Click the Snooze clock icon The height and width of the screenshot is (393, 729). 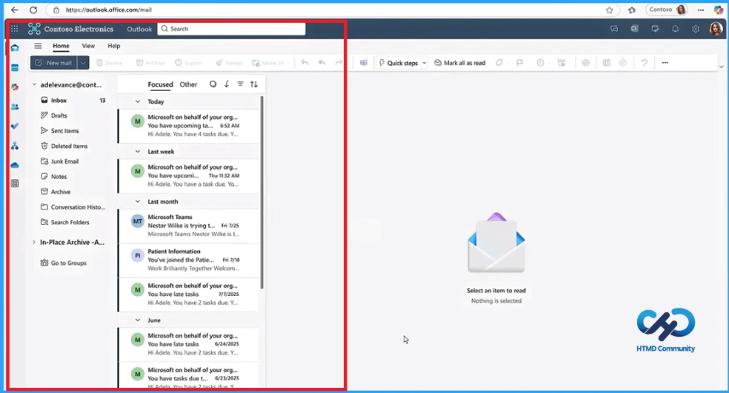pyautogui.click(x=540, y=63)
